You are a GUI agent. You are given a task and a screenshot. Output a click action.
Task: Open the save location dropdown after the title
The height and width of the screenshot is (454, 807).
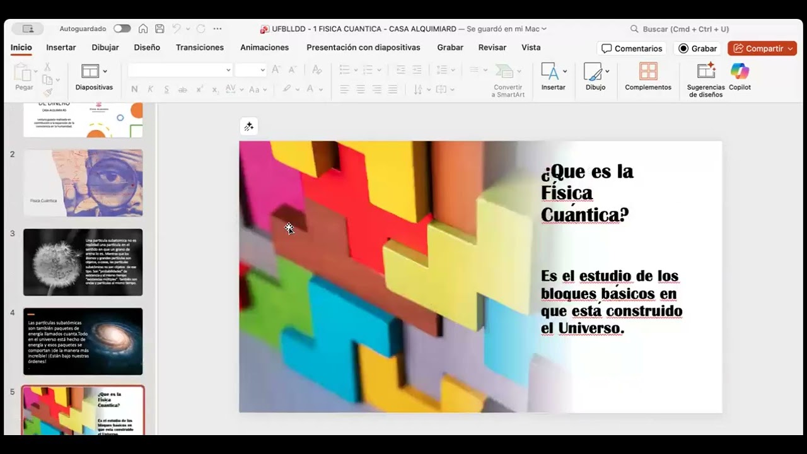point(544,28)
